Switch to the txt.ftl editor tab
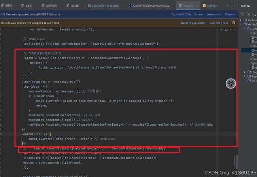Screen dimensions: 257x177 (x=27, y=6)
